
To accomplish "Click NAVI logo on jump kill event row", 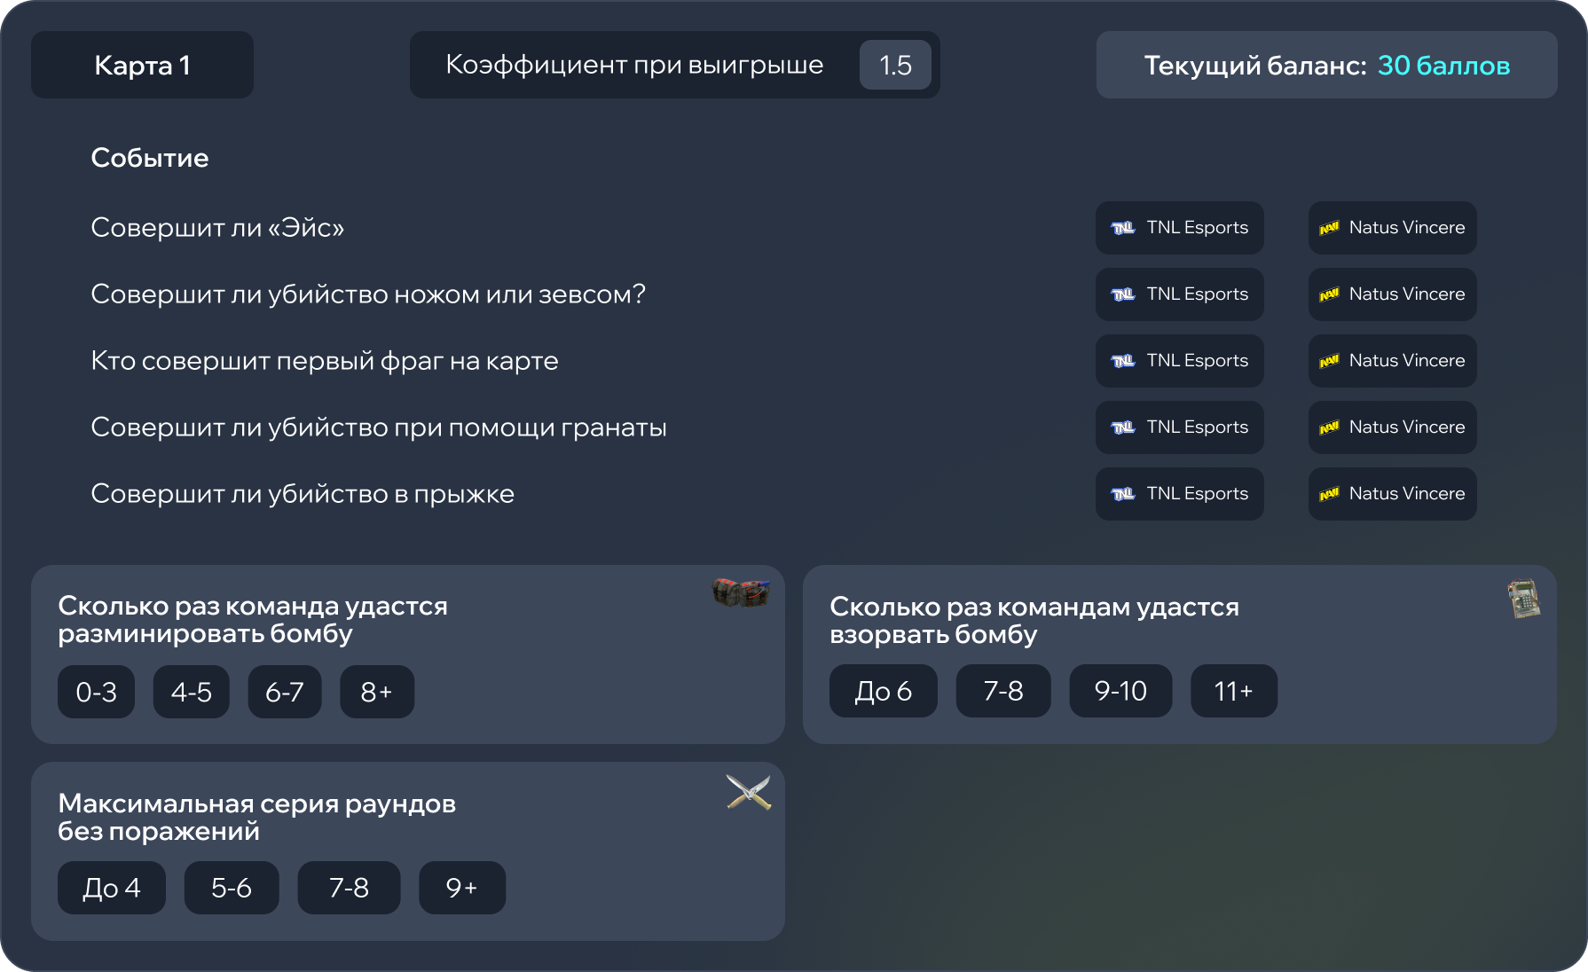I will tap(1330, 494).
